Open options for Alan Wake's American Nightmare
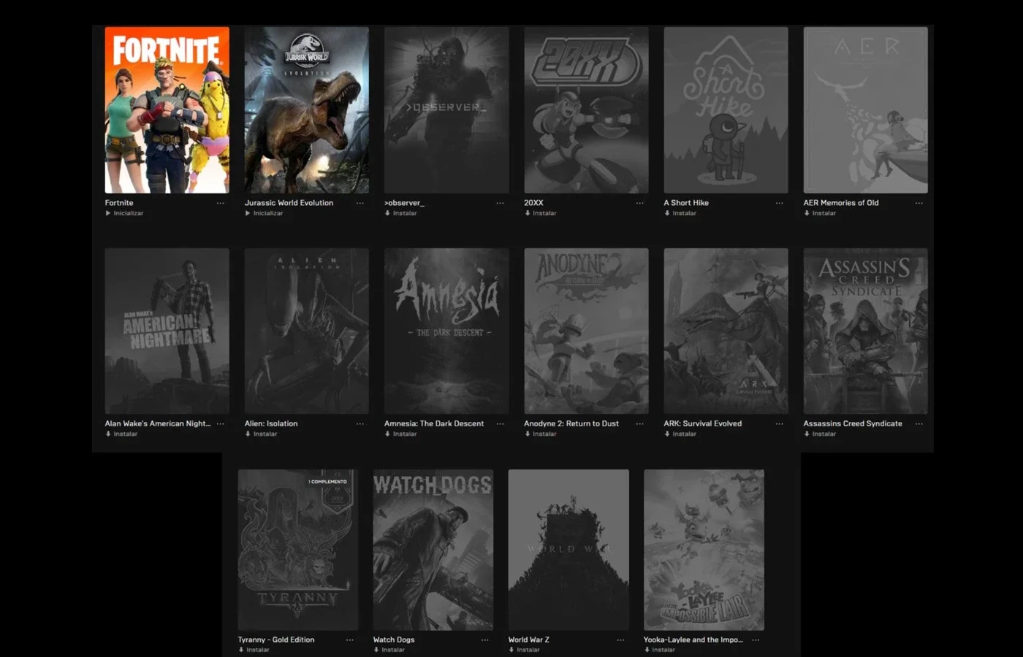The width and height of the screenshot is (1023, 657). coord(220,423)
